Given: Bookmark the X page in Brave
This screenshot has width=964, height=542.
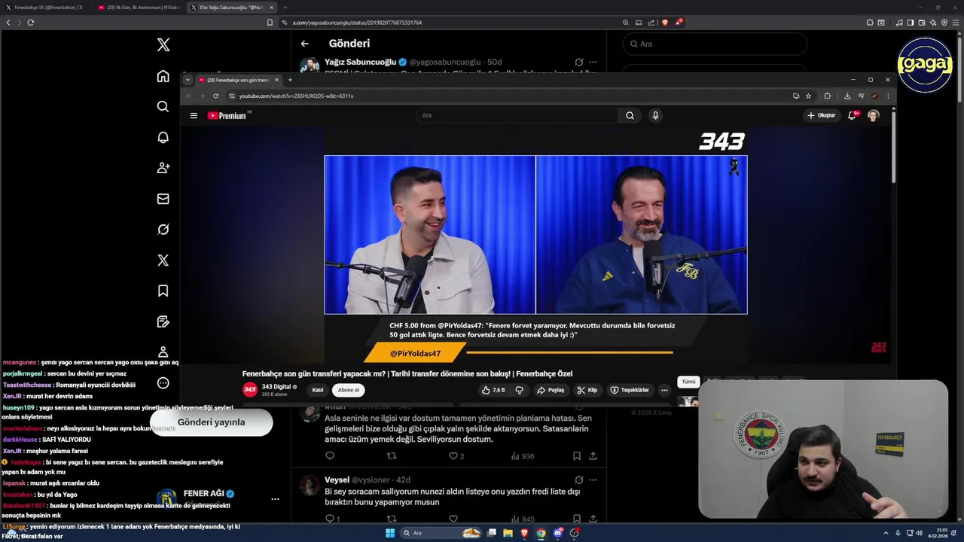Looking at the screenshot, I should pyautogui.click(x=270, y=23).
